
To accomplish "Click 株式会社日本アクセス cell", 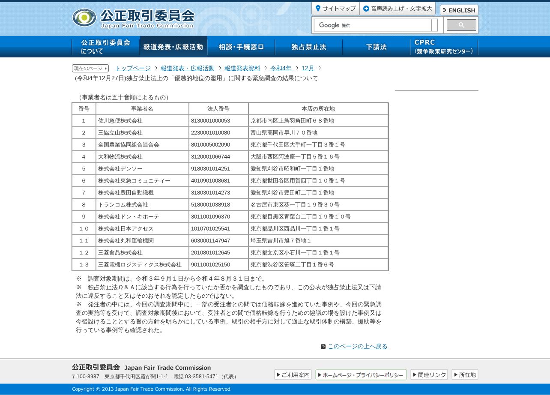I will click(142, 229).
